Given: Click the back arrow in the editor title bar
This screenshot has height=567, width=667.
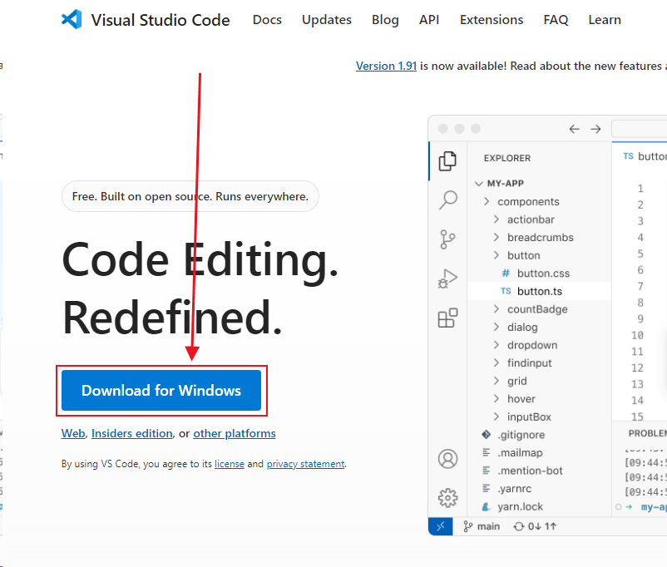Looking at the screenshot, I should 574,129.
